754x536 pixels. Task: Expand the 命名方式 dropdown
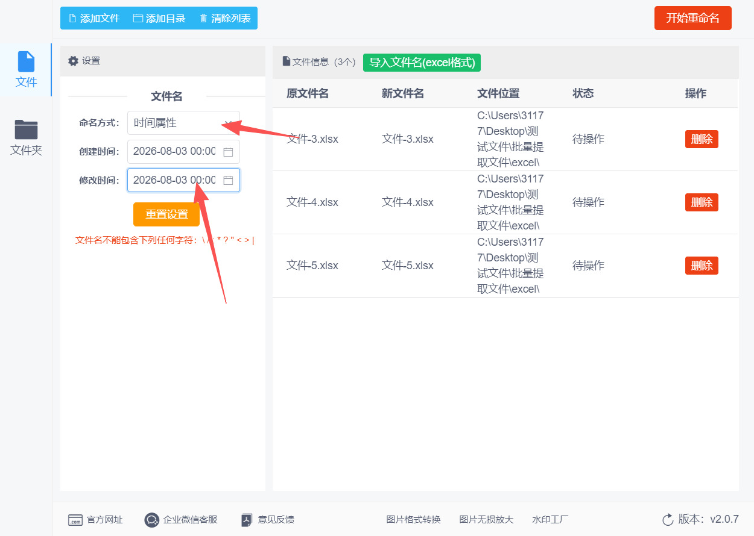pyautogui.click(x=183, y=123)
